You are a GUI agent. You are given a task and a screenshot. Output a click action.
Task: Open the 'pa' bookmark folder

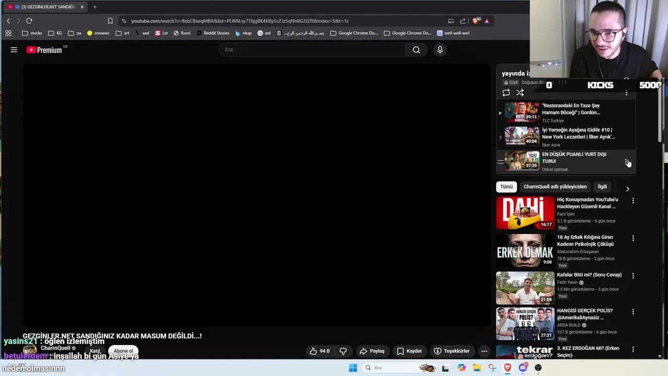[75, 33]
